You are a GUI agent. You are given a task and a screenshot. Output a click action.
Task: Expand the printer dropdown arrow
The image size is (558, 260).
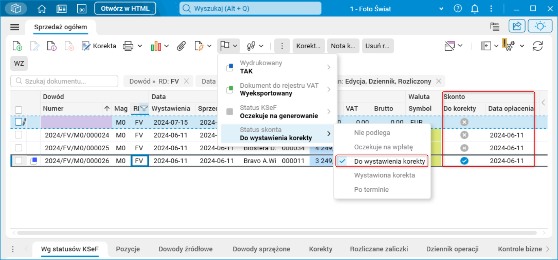coord(140,46)
